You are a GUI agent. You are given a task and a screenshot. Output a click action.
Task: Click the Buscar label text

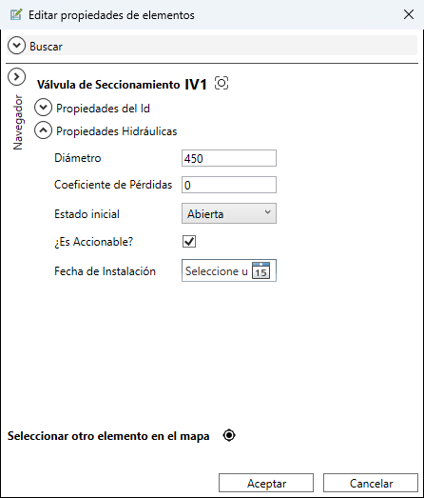[x=46, y=47]
